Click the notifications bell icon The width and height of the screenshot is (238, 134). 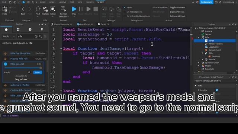coord(197,2)
